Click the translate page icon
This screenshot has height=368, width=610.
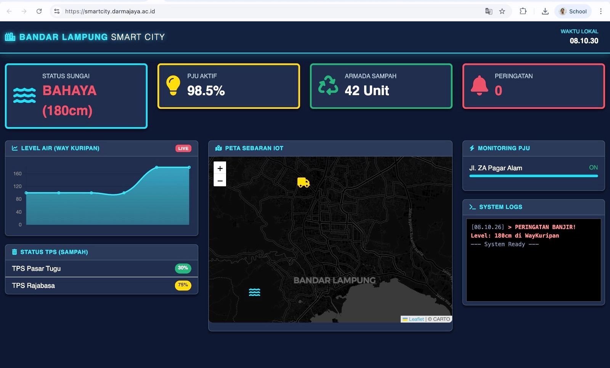pyautogui.click(x=488, y=11)
